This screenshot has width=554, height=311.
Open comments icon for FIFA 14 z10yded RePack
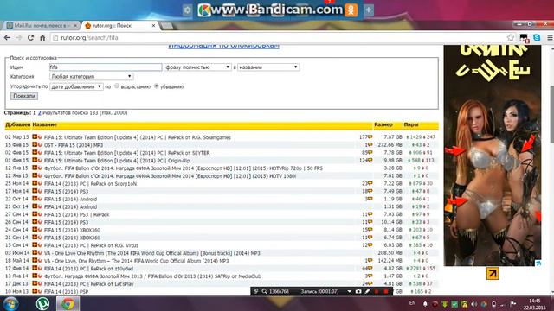tap(370, 269)
